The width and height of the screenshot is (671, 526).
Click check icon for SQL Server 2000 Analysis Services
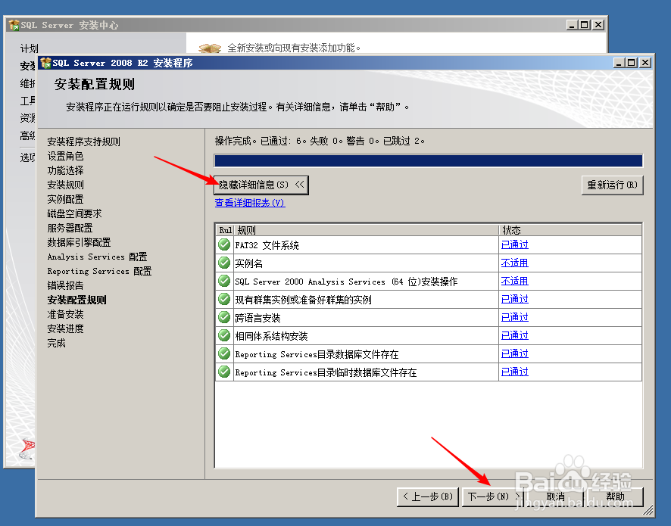pos(224,281)
